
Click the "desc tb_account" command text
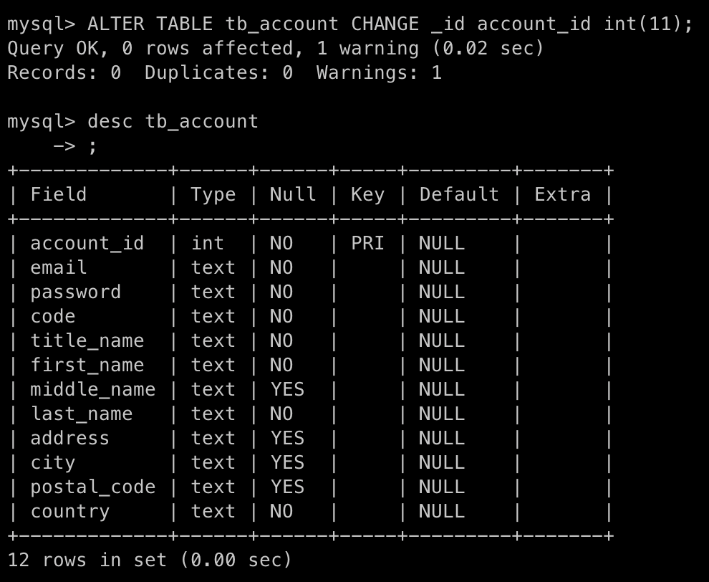(173, 122)
